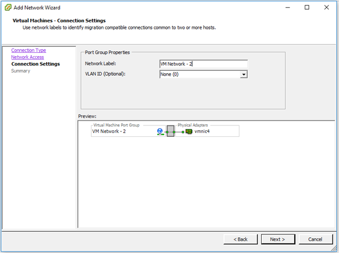This screenshot has height=253, width=339.
Task: Cancel the Add Network Wizard
Action: [x=315, y=239]
